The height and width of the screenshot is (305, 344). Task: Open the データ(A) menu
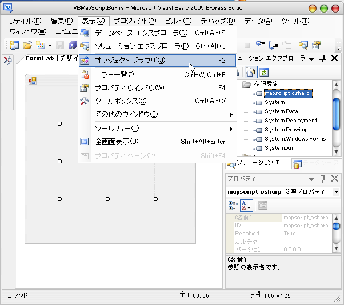(258, 21)
